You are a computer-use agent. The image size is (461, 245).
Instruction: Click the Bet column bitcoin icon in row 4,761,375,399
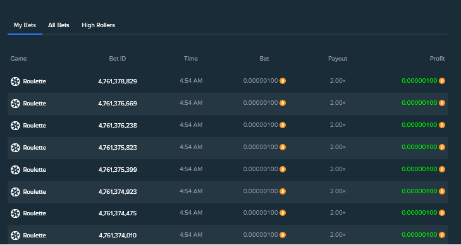[283, 169]
